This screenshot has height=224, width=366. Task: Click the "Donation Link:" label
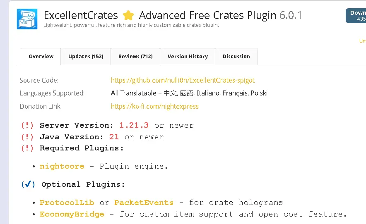click(x=41, y=107)
